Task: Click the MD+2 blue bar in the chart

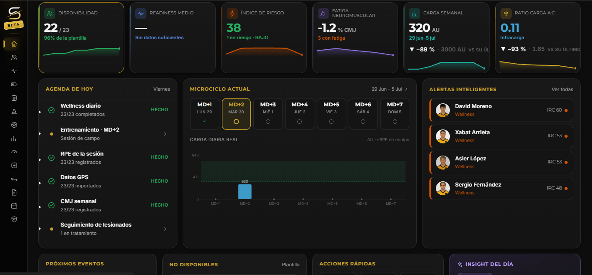Action: coord(245,192)
